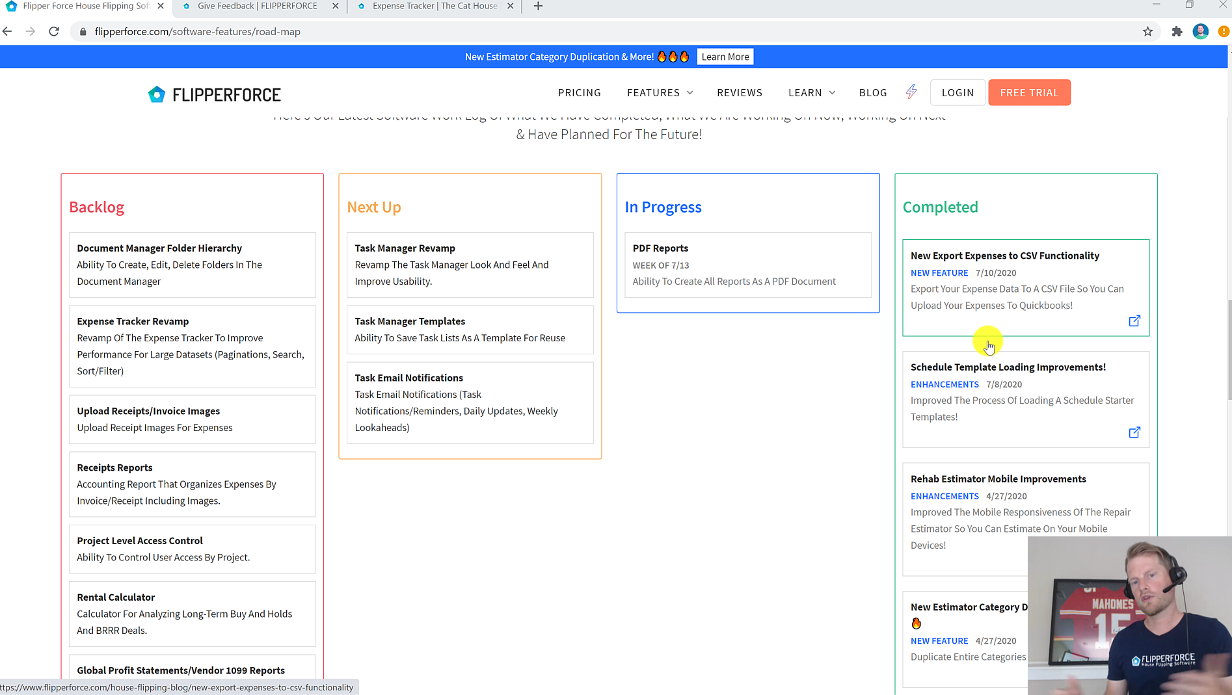This screenshot has width=1232, height=695.
Task: Click the Rental Calculator card
Action: pyautogui.click(x=192, y=614)
